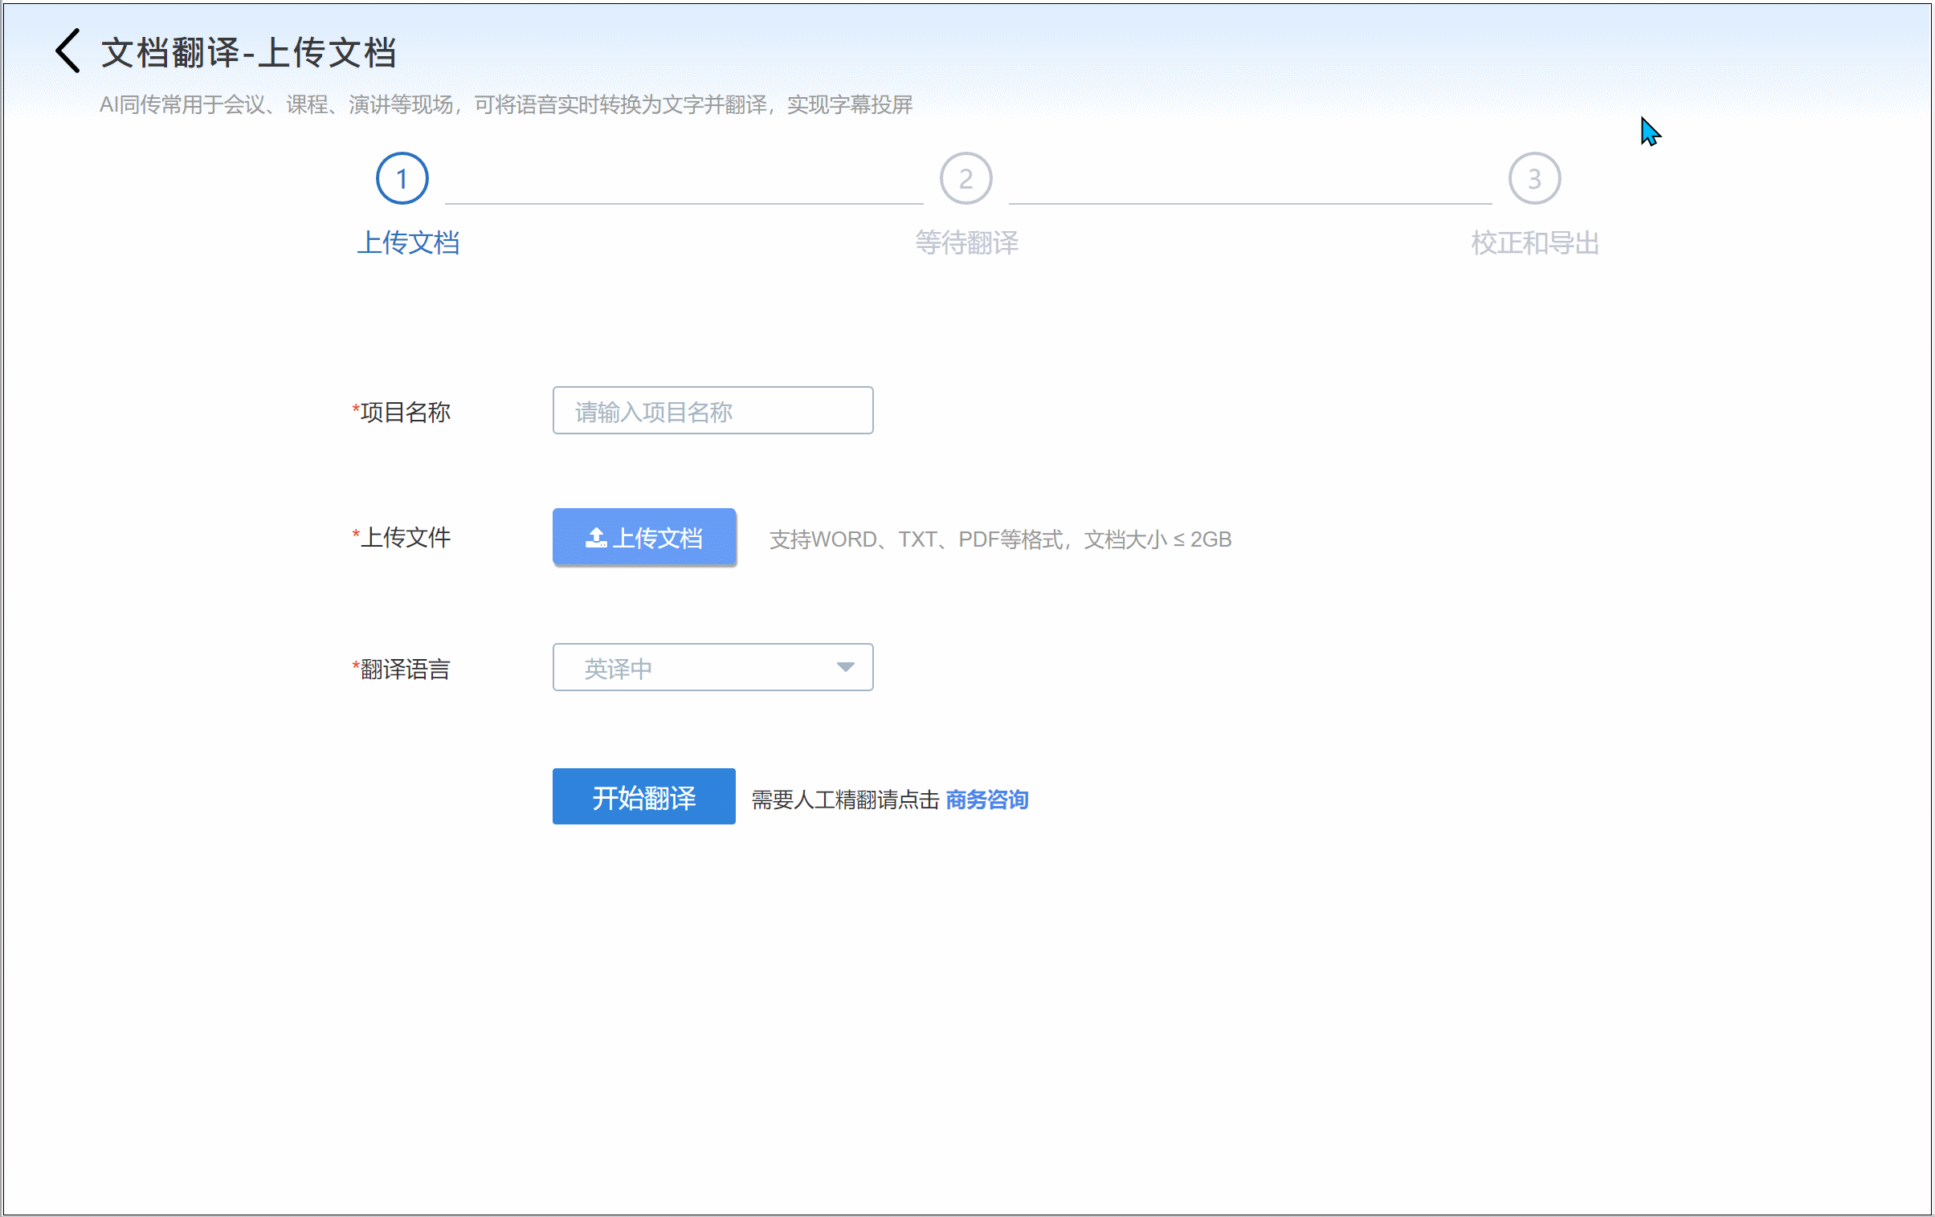Click step 3 circle for 校正和导出
1935x1217 pixels.
(x=1534, y=178)
